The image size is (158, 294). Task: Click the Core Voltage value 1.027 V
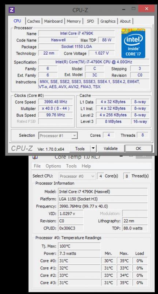(x=102, y=53)
